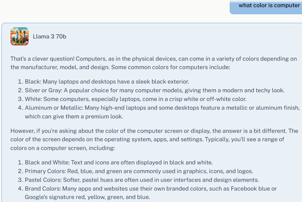Click the line 'colors on a computer screen, including:'
Screen dimensions: 302x202
pyautogui.click(x=63, y=148)
